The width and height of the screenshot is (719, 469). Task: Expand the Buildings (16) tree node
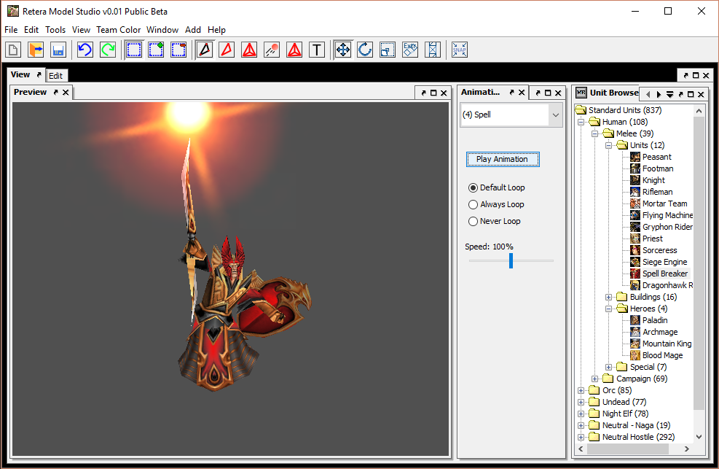click(609, 297)
